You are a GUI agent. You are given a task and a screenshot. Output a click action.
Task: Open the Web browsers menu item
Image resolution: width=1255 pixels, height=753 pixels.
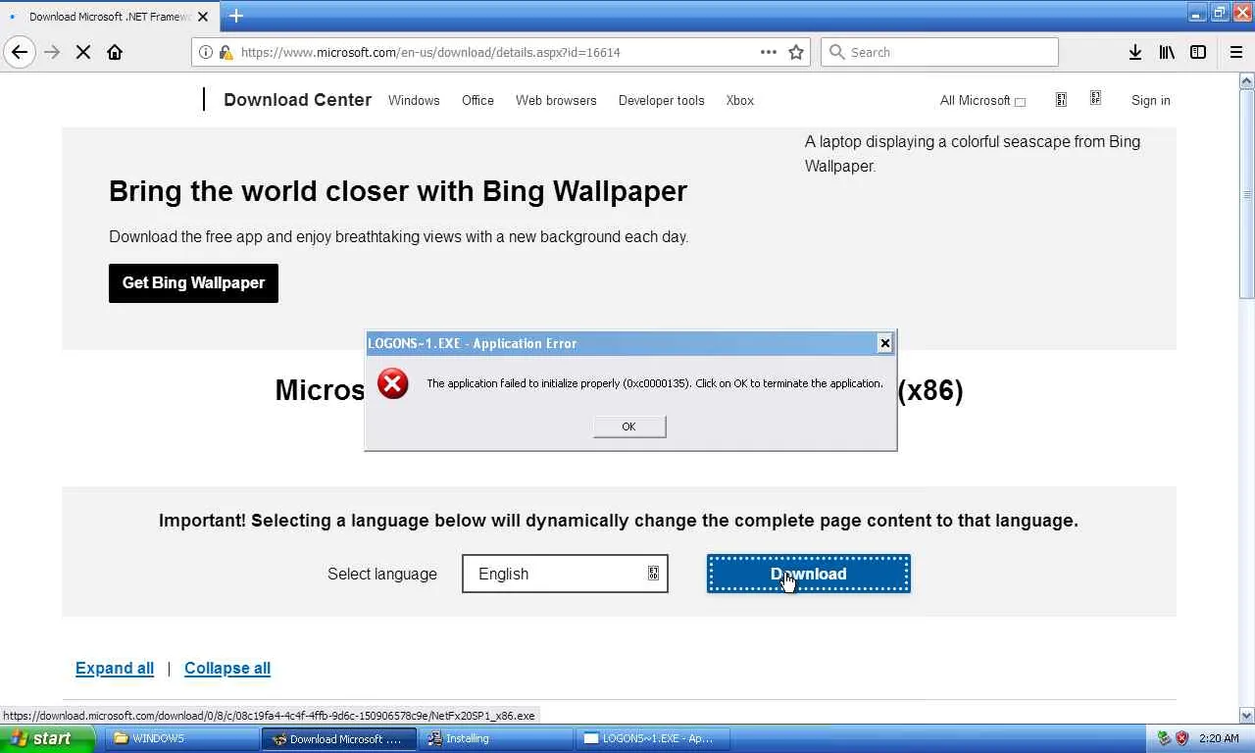pyautogui.click(x=556, y=100)
